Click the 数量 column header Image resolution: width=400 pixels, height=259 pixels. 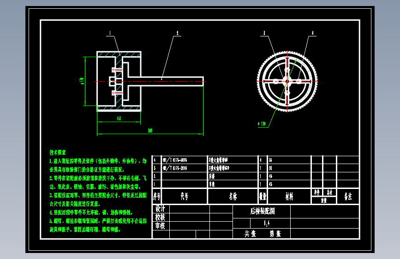[x=263, y=196]
